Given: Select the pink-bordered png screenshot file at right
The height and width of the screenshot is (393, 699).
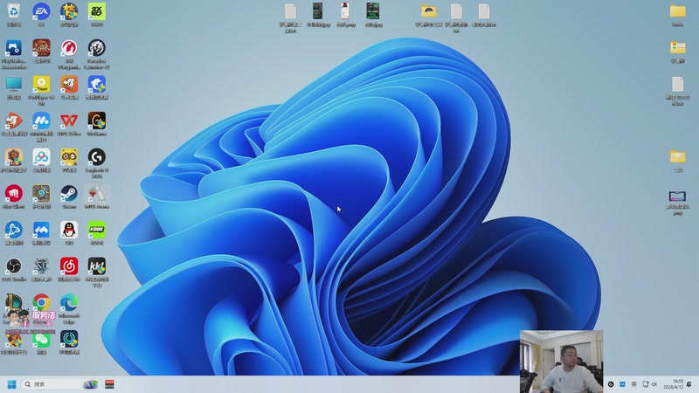Looking at the screenshot, I should tap(677, 196).
